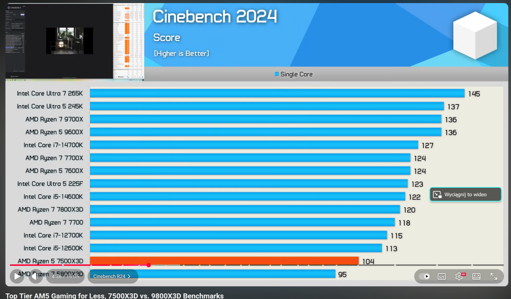Click the '[Higher is Better]' note
The height and width of the screenshot is (299, 511).
(181, 54)
